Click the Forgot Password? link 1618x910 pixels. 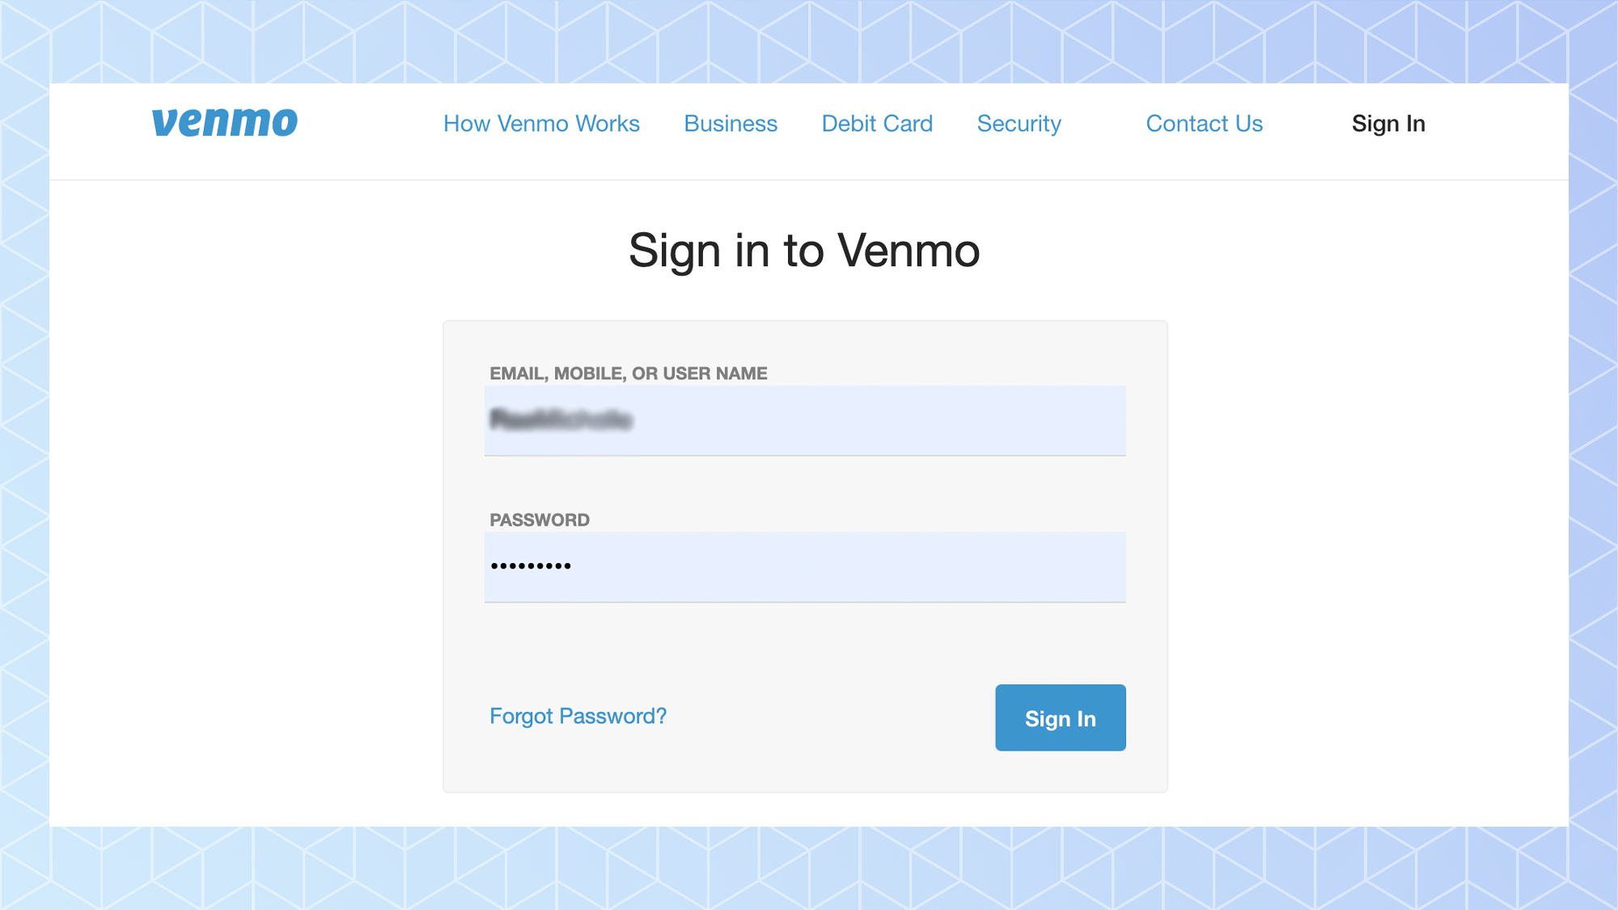point(578,716)
